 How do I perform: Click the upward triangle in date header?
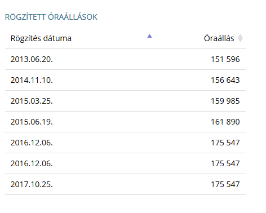149,36
